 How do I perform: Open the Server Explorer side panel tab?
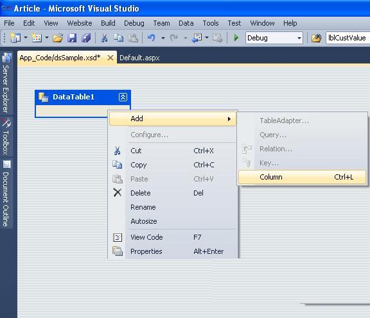pyautogui.click(x=6, y=83)
